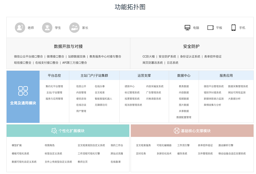Screen dimensions: 256x174
Task: Select 主站/子站管理 entry
Action: coord(54,93)
